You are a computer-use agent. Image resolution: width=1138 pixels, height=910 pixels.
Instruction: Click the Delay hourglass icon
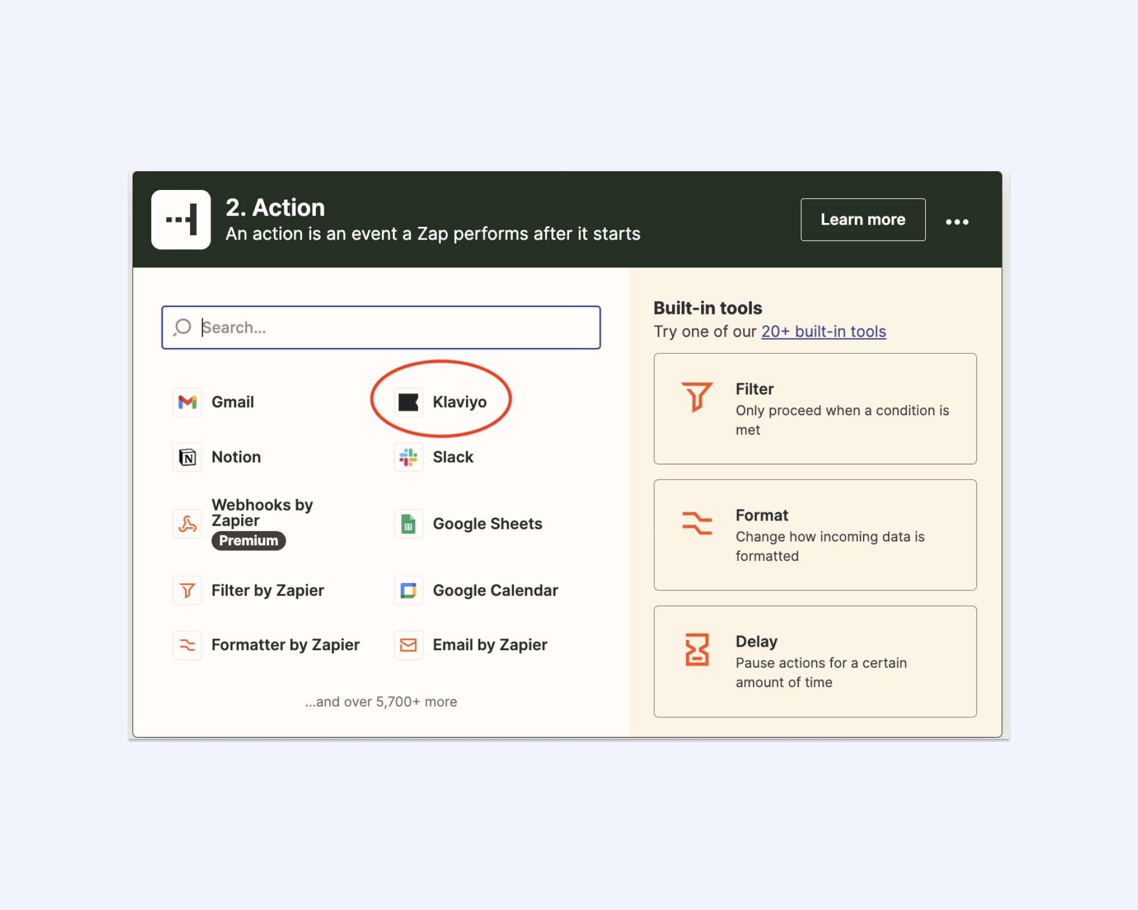(697, 650)
